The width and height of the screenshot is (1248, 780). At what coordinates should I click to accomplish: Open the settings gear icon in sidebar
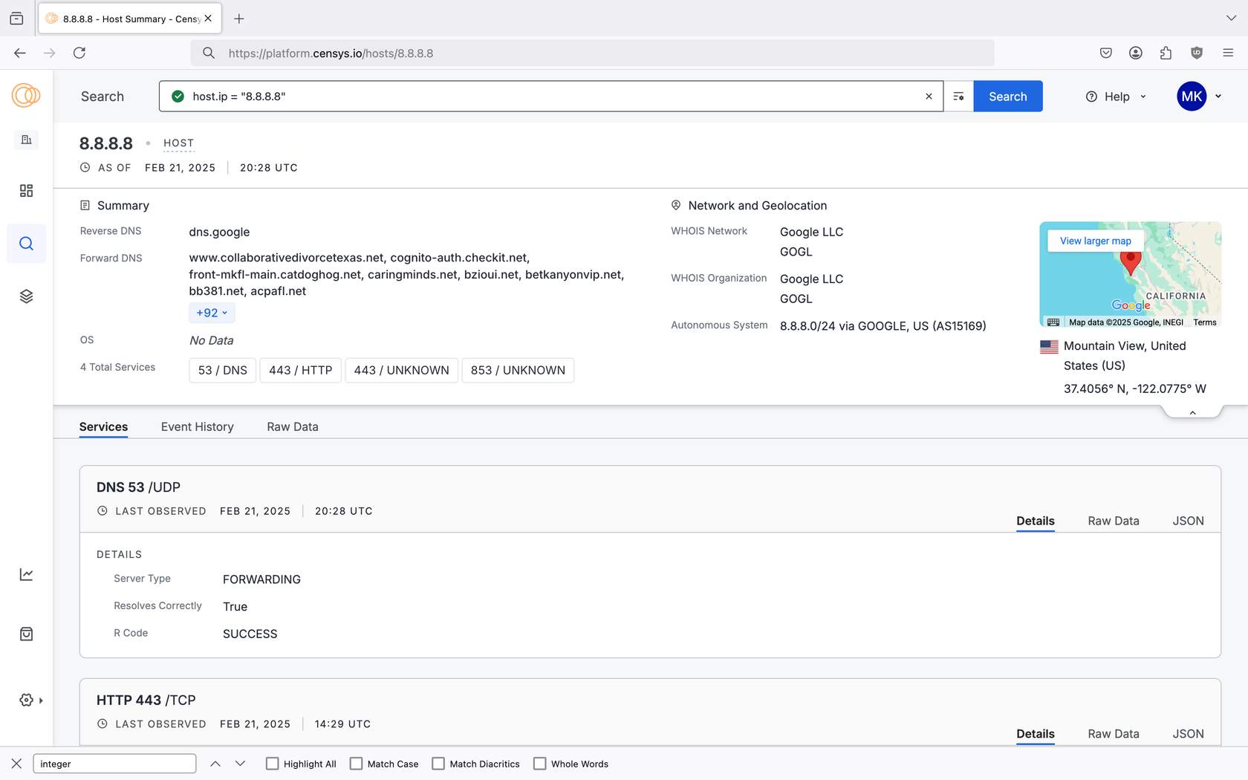(26, 700)
